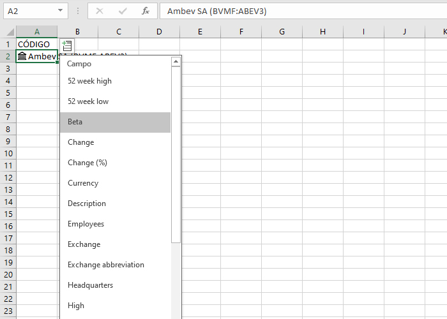Image resolution: width=447 pixels, height=319 pixels.
Task: Select the High field
Action: 115,306
